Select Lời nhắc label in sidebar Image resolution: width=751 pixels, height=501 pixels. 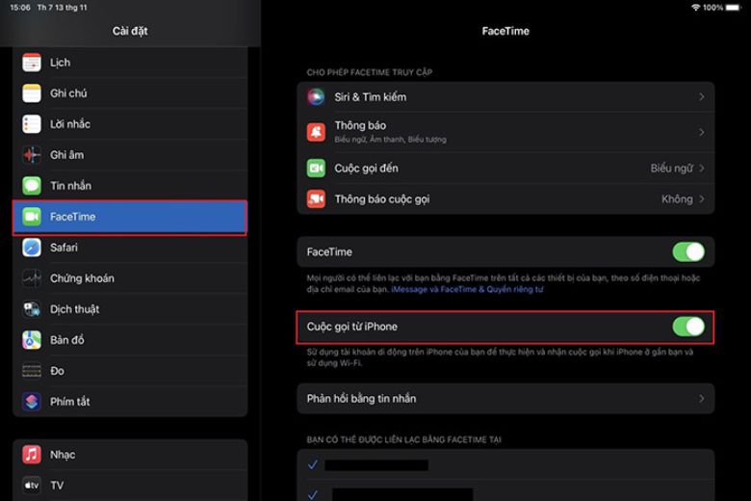pos(70,124)
